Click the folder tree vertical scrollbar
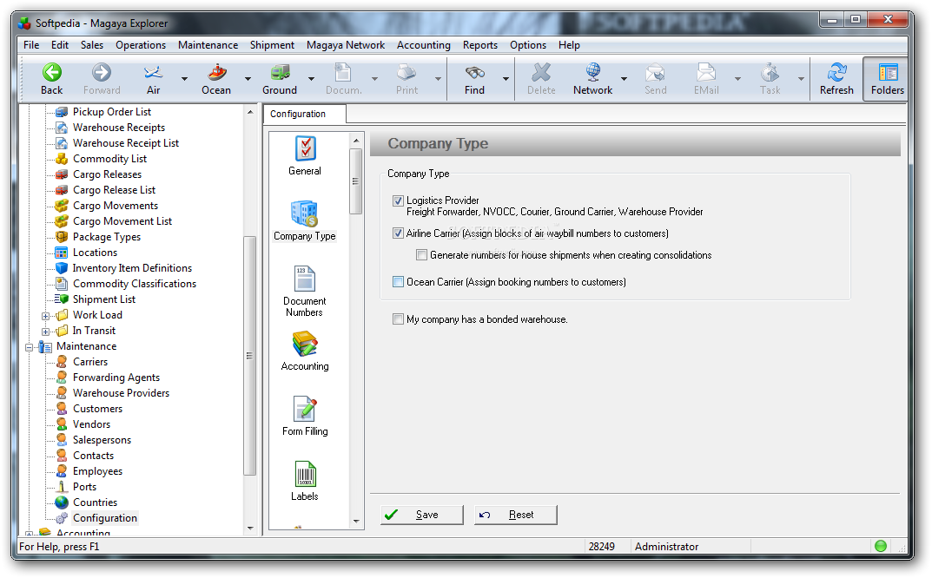Viewport: 932px width, 578px height. [x=249, y=355]
